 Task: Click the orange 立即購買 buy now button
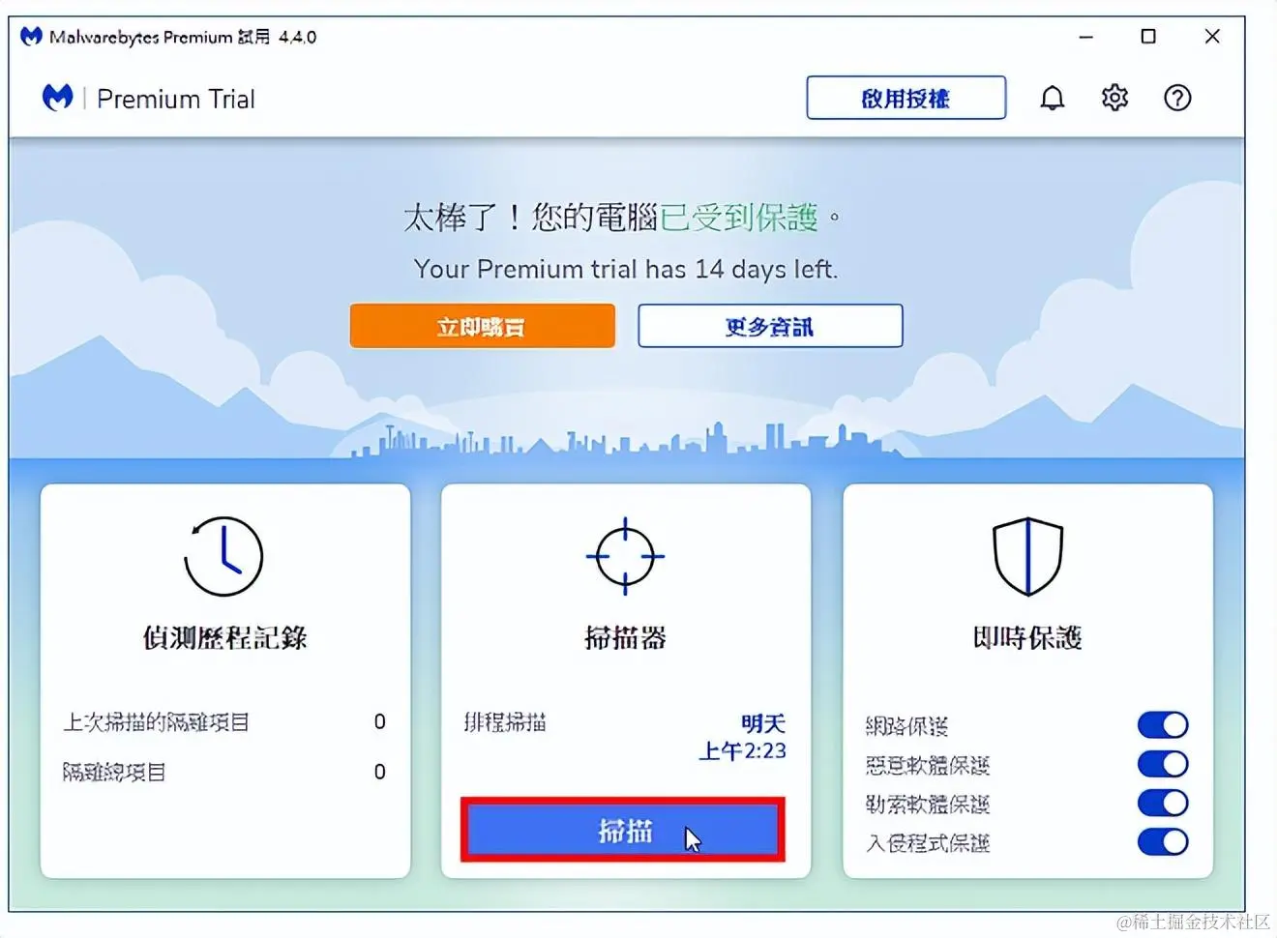click(x=482, y=326)
